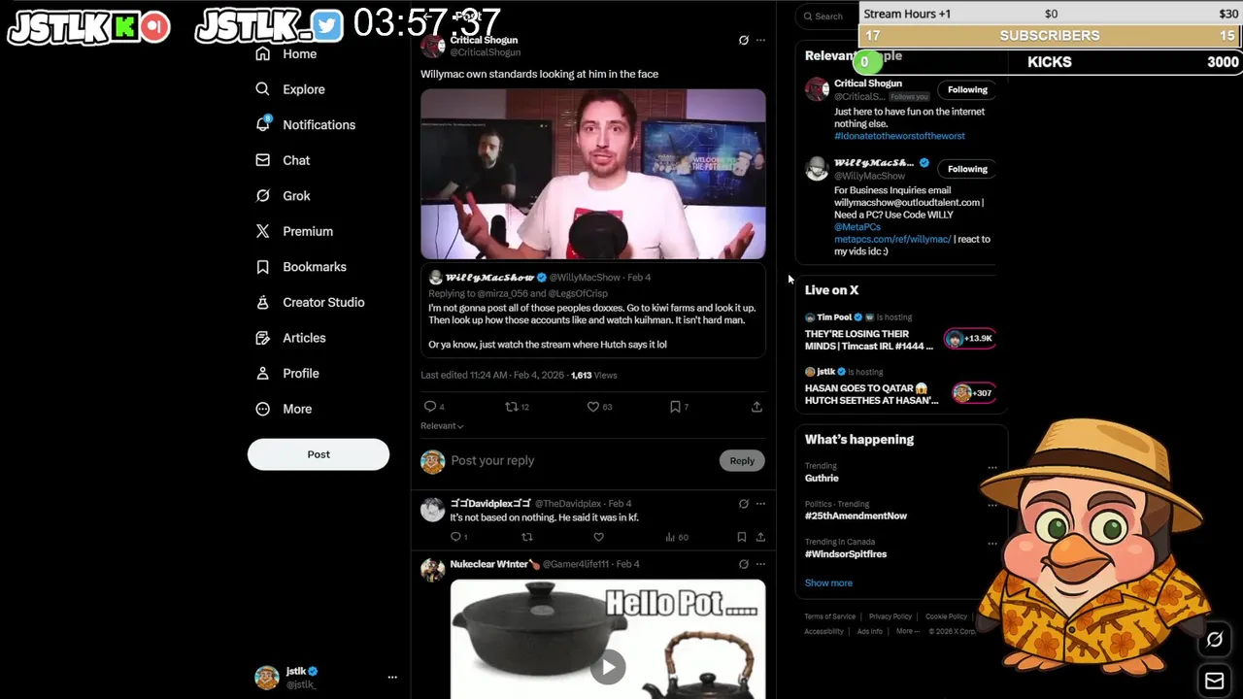Repost the main post
This screenshot has width=1243, height=699.
[x=511, y=407]
